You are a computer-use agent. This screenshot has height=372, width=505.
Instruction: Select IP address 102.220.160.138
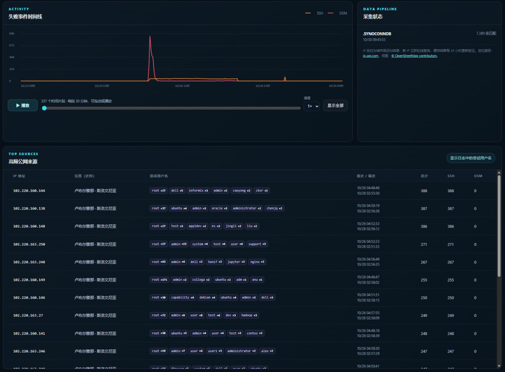coord(29,208)
